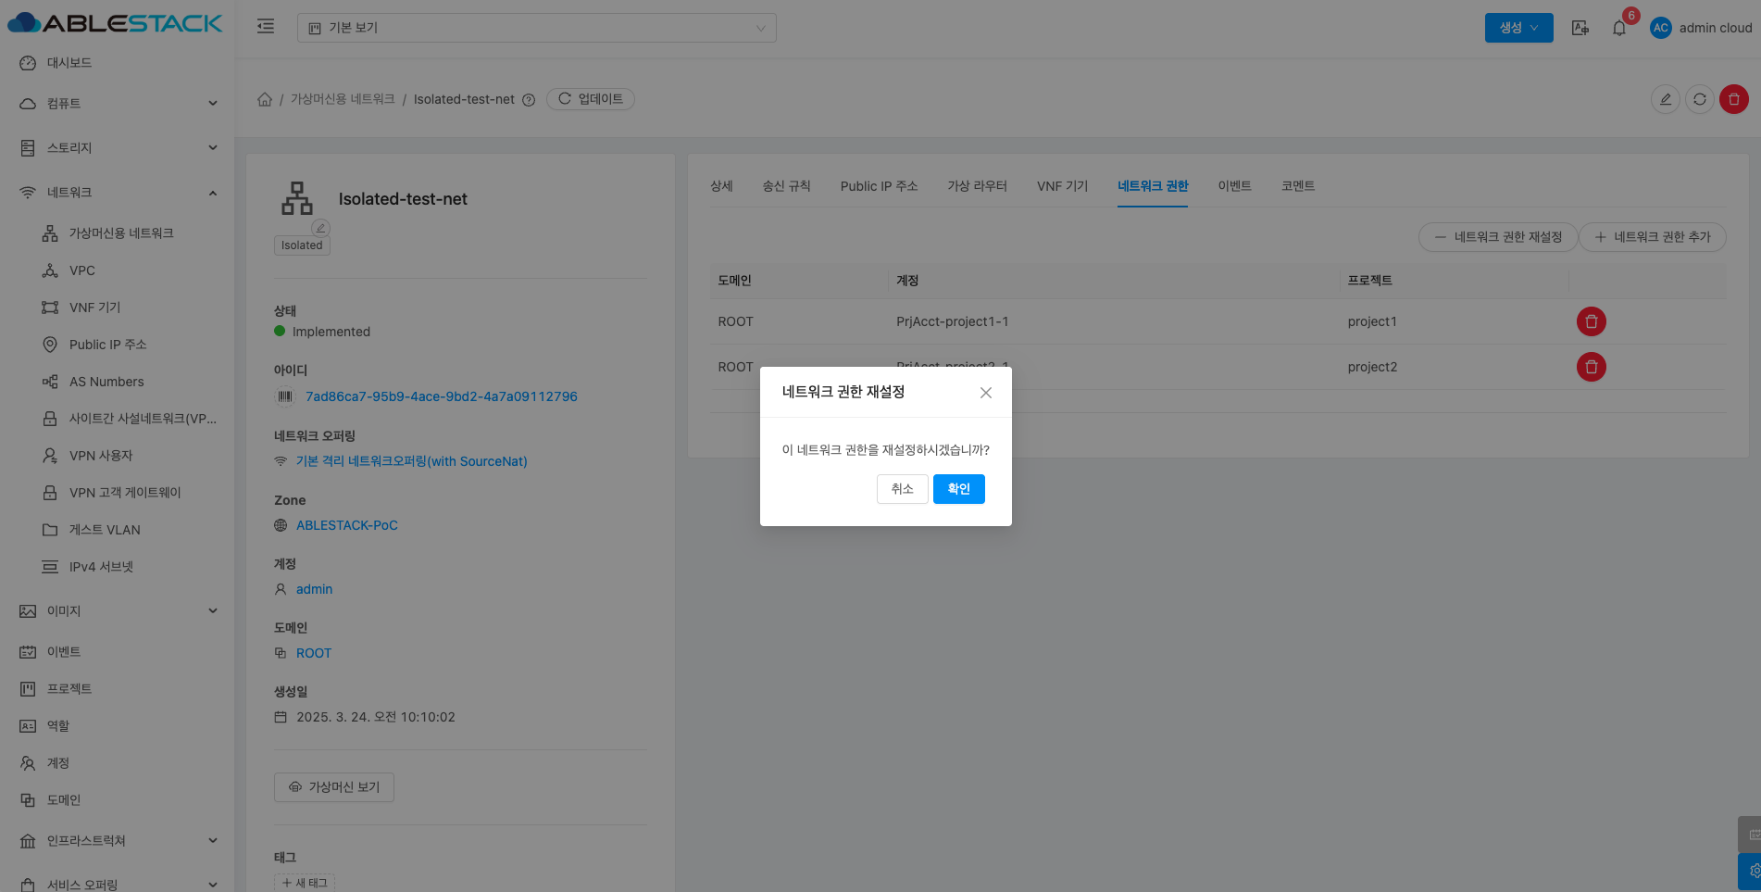Delete the project1 network permission row
The width and height of the screenshot is (1761, 892).
(1591, 321)
